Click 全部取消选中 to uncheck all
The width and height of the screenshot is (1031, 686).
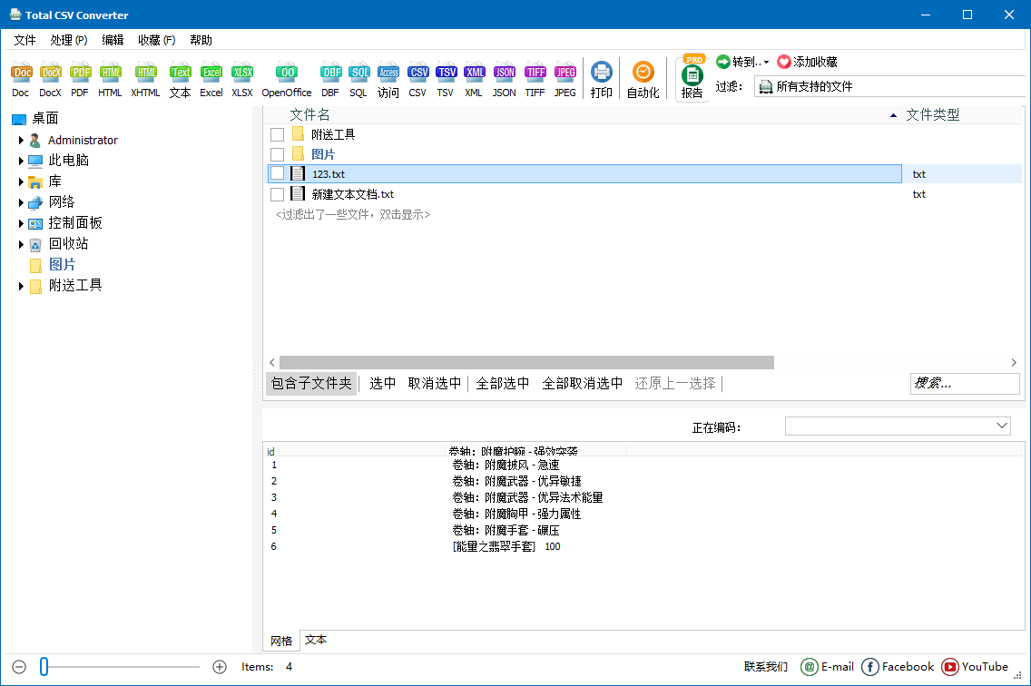[583, 384]
